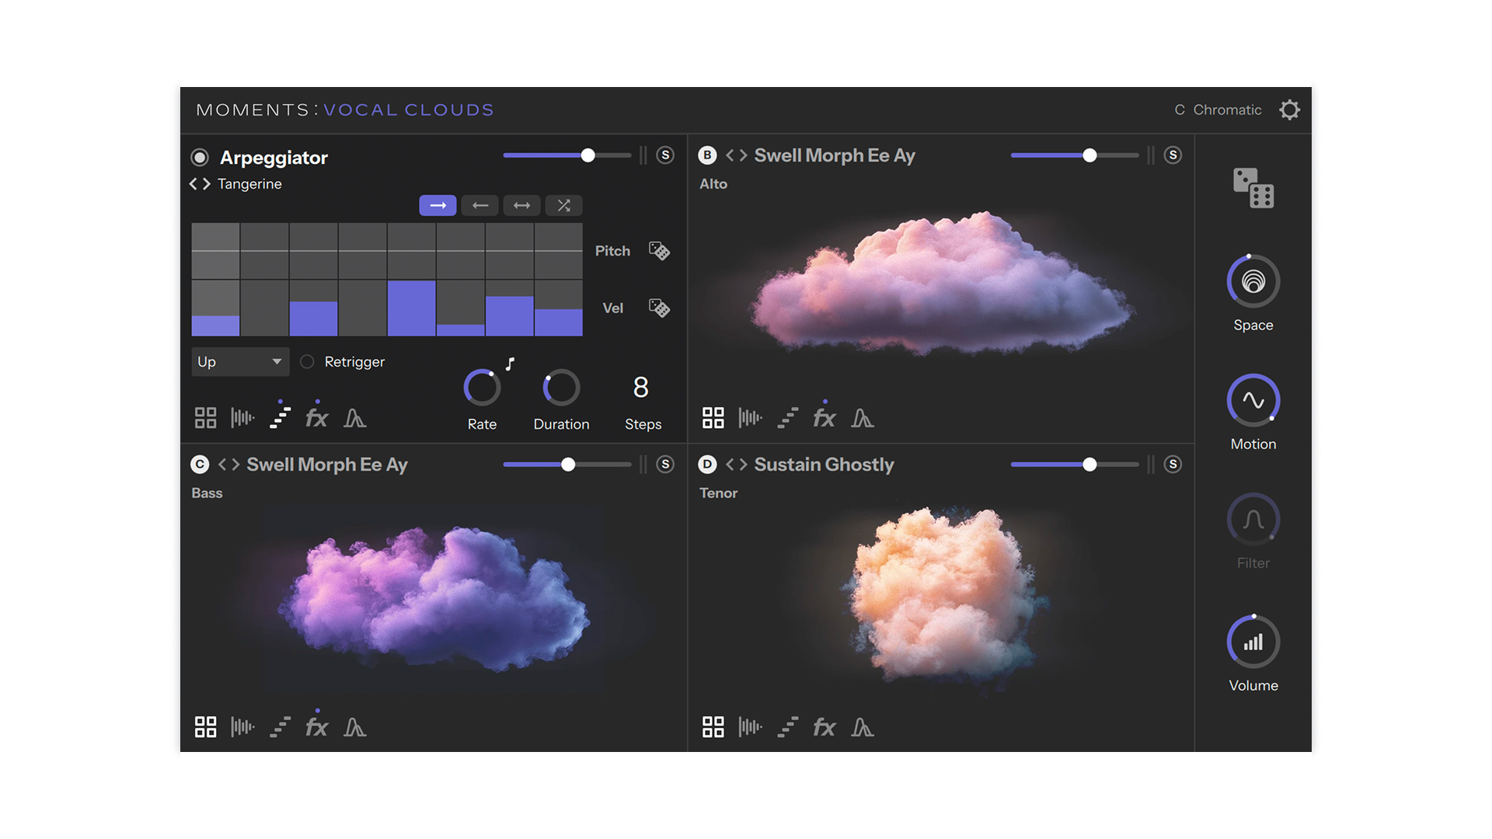Enable the Retrigger option
The width and height of the screenshot is (1492, 839).
306,361
